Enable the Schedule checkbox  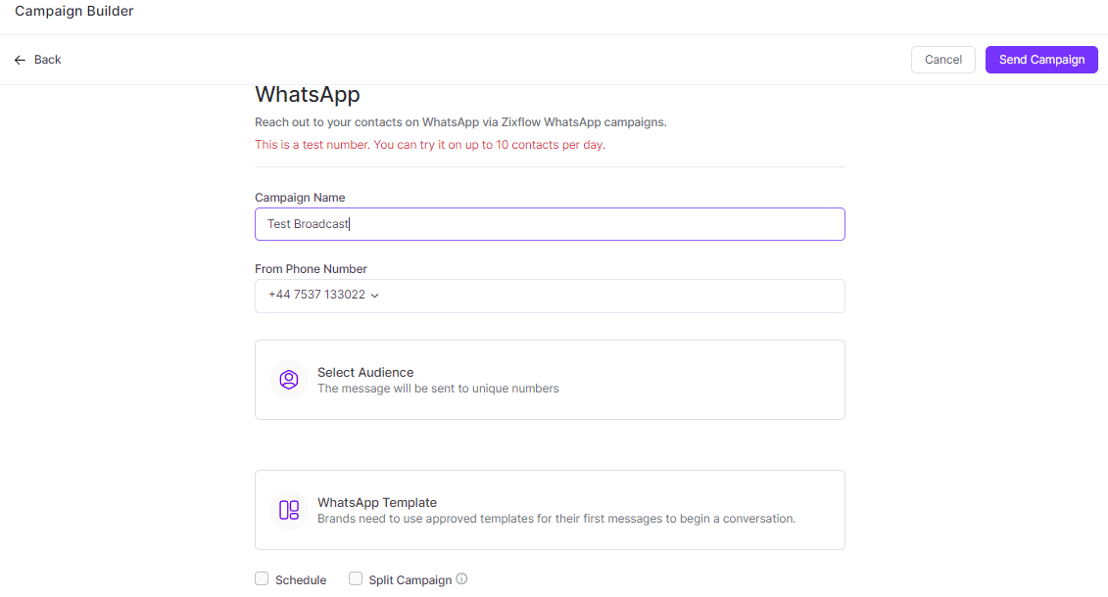[262, 578]
